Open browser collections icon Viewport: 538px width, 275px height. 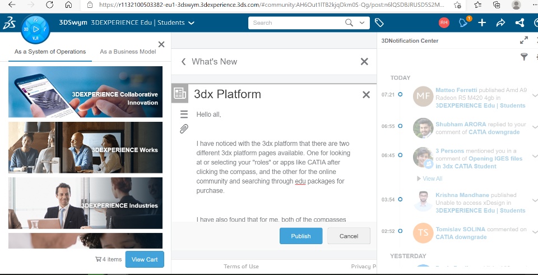[497, 4]
